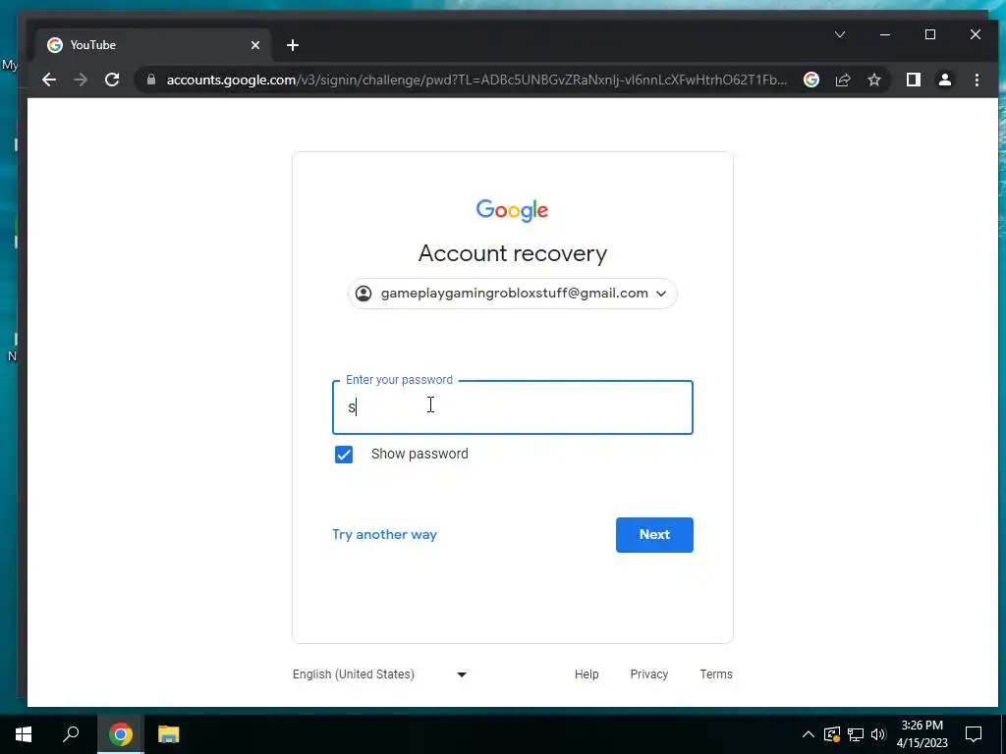Open the Chrome three-dot menu
Viewport: 1006px width, 754px height.
[977, 80]
